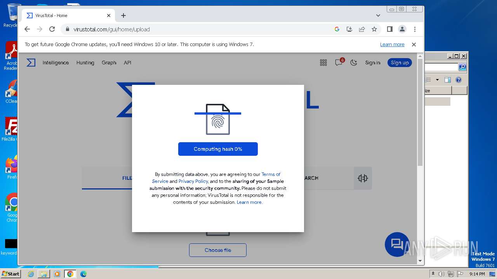497x279 pixels.
Task: Click the VirusTotal logo in header
Action: (x=31, y=62)
